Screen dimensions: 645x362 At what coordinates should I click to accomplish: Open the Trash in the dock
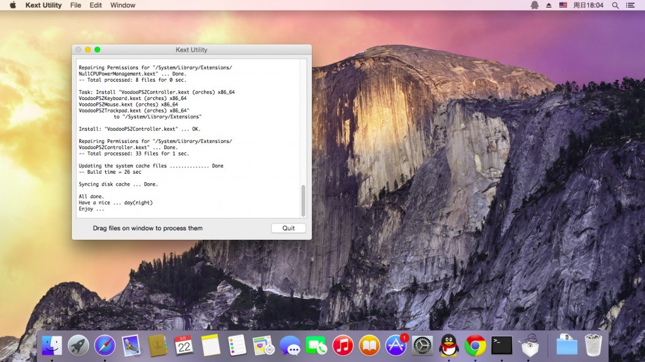tap(593, 346)
